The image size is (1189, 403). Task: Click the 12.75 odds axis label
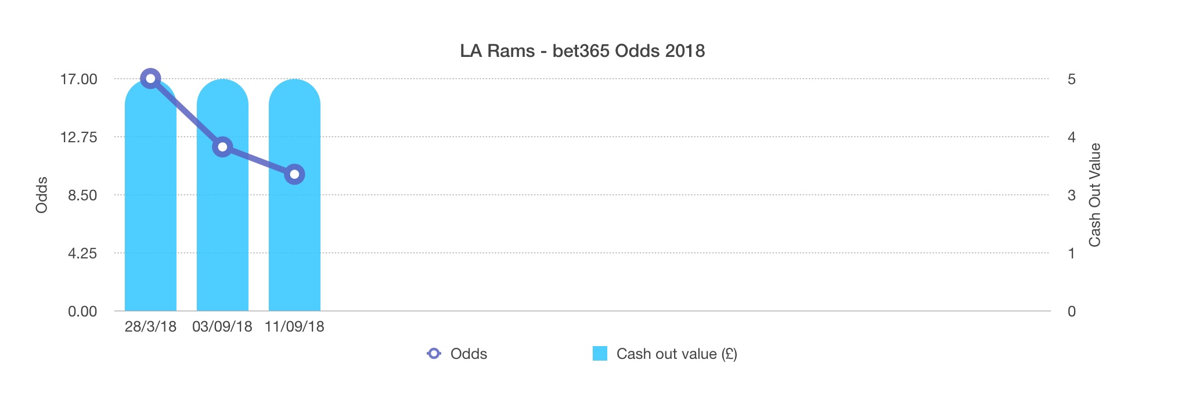tap(78, 137)
